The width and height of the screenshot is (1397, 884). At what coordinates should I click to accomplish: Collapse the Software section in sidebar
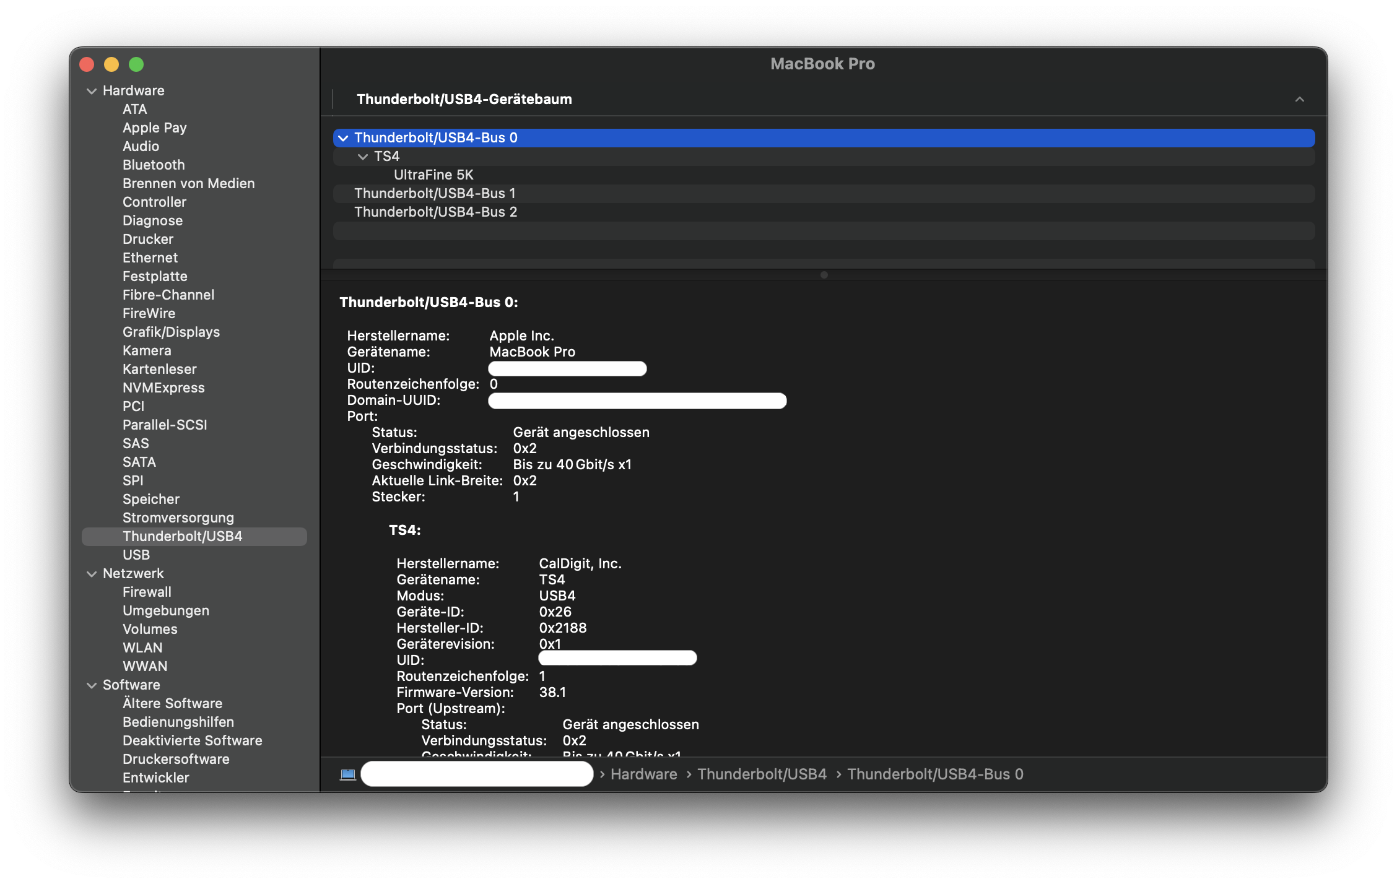pos(92,685)
